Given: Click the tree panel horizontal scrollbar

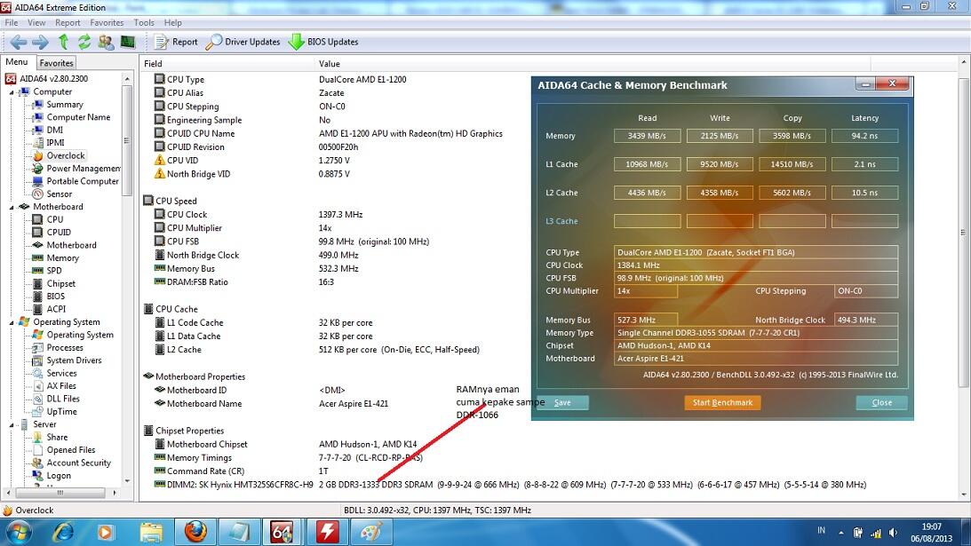Looking at the screenshot, I should (60, 493).
